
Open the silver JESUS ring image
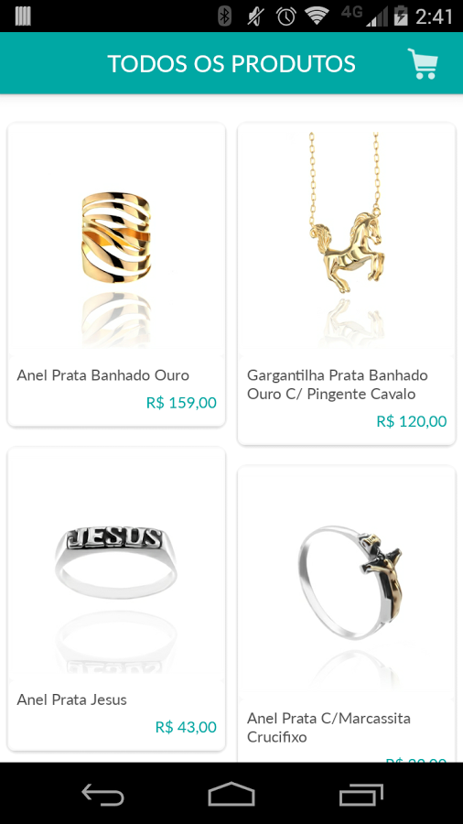(x=116, y=562)
